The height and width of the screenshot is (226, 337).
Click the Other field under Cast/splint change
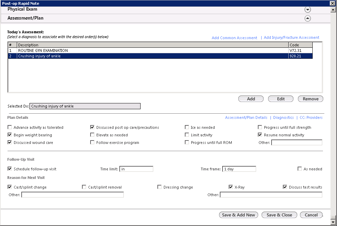[x=72, y=195]
